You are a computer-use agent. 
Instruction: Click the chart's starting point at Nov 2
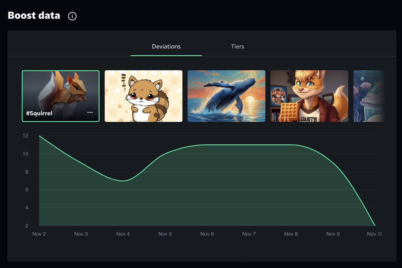click(x=39, y=136)
